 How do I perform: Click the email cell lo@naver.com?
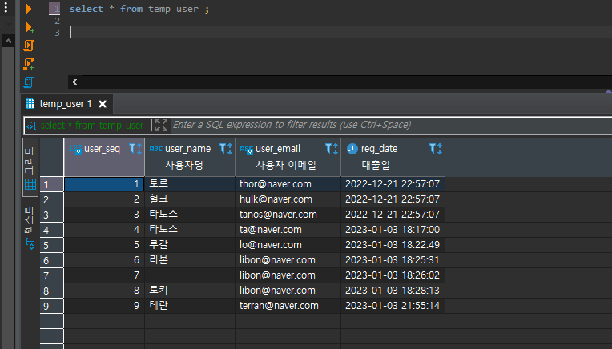[288, 244]
